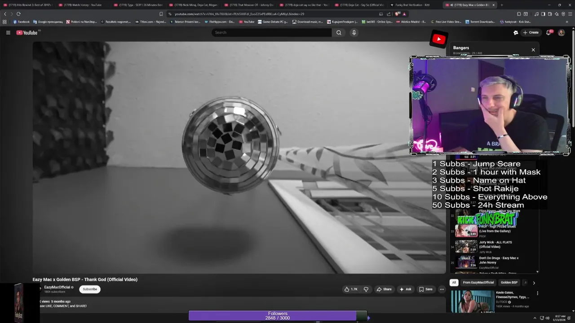
Task: Select the All filter chip
Action: [454, 283]
